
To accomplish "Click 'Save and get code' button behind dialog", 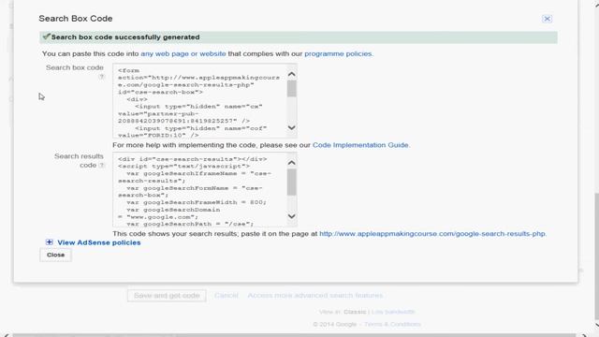I will pos(167,296).
